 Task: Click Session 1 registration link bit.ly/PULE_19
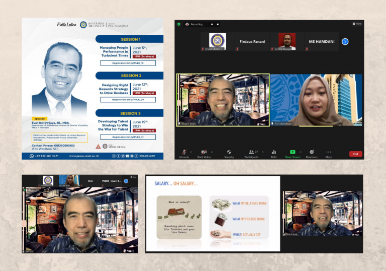pos(128,63)
